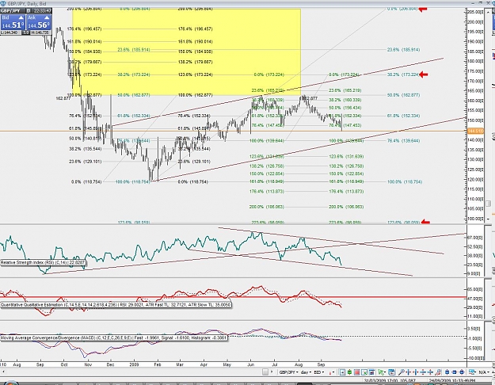Click the Bid 144.51 price tile
Viewport: 495px width, 385px height.
(13, 22)
